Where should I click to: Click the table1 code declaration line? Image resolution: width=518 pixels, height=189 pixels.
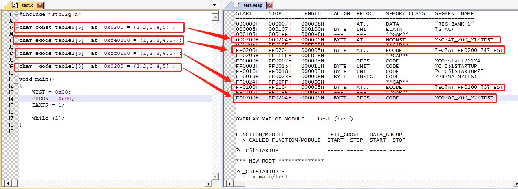click(x=97, y=66)
